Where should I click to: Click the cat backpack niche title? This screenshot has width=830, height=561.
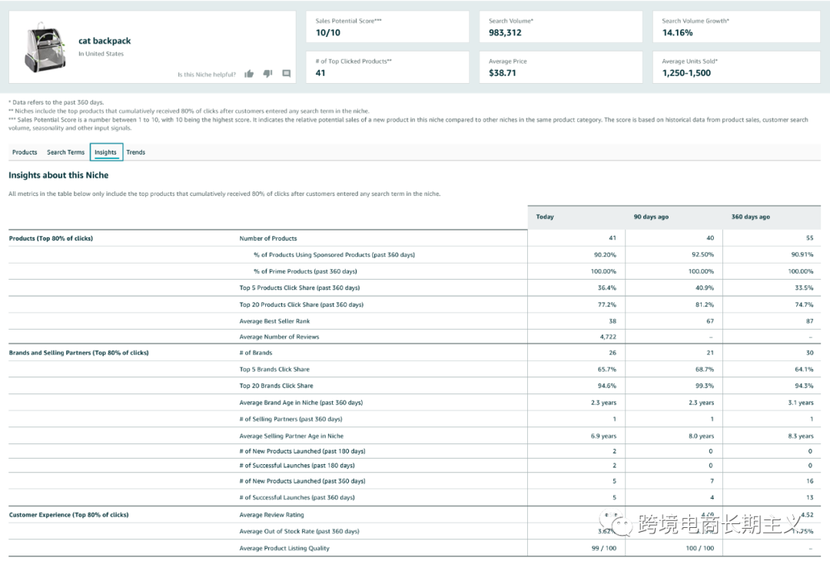point(105,41)
